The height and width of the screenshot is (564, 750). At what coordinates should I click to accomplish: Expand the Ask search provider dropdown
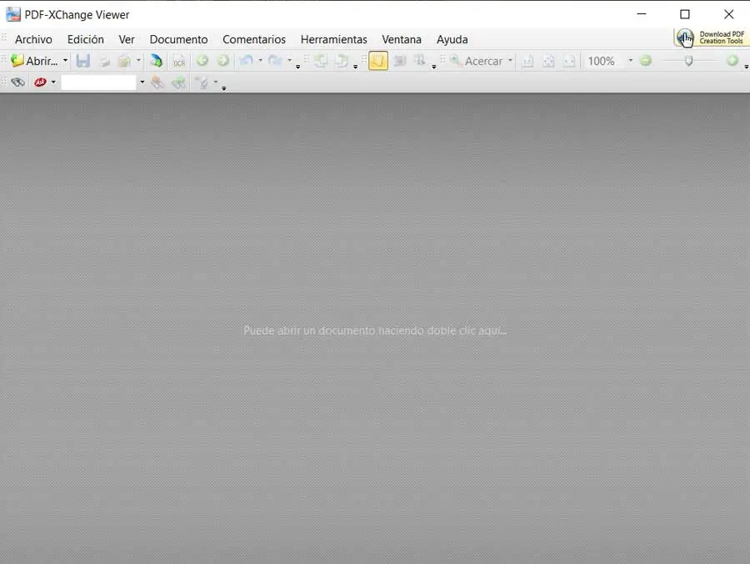(53, 82)
